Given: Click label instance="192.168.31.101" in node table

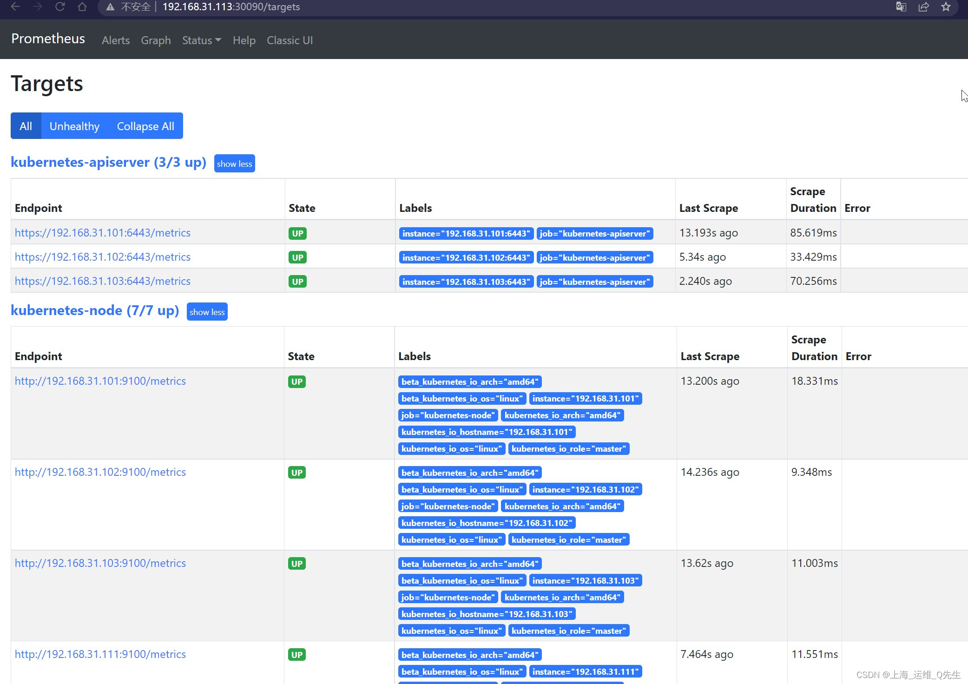Looking at the screenshot, I should [x=586, y=398].
